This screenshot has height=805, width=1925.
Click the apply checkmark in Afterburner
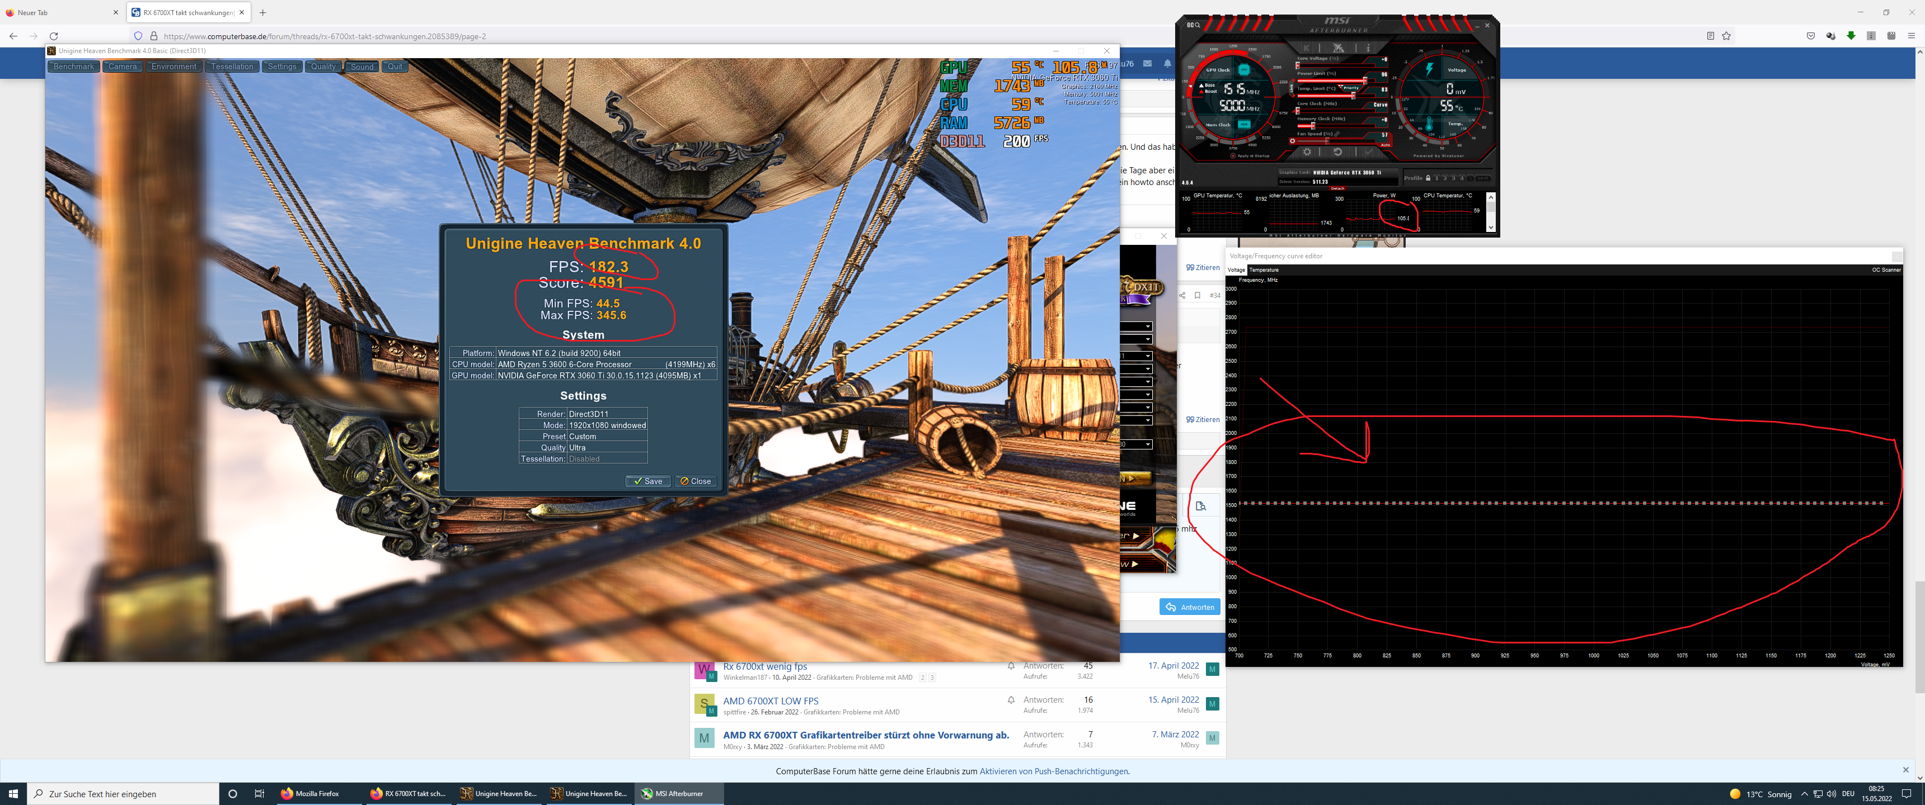1369,153
